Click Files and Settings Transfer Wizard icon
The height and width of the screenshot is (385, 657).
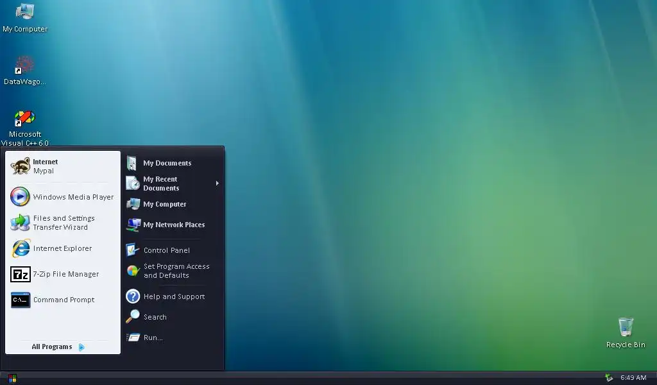20,223
